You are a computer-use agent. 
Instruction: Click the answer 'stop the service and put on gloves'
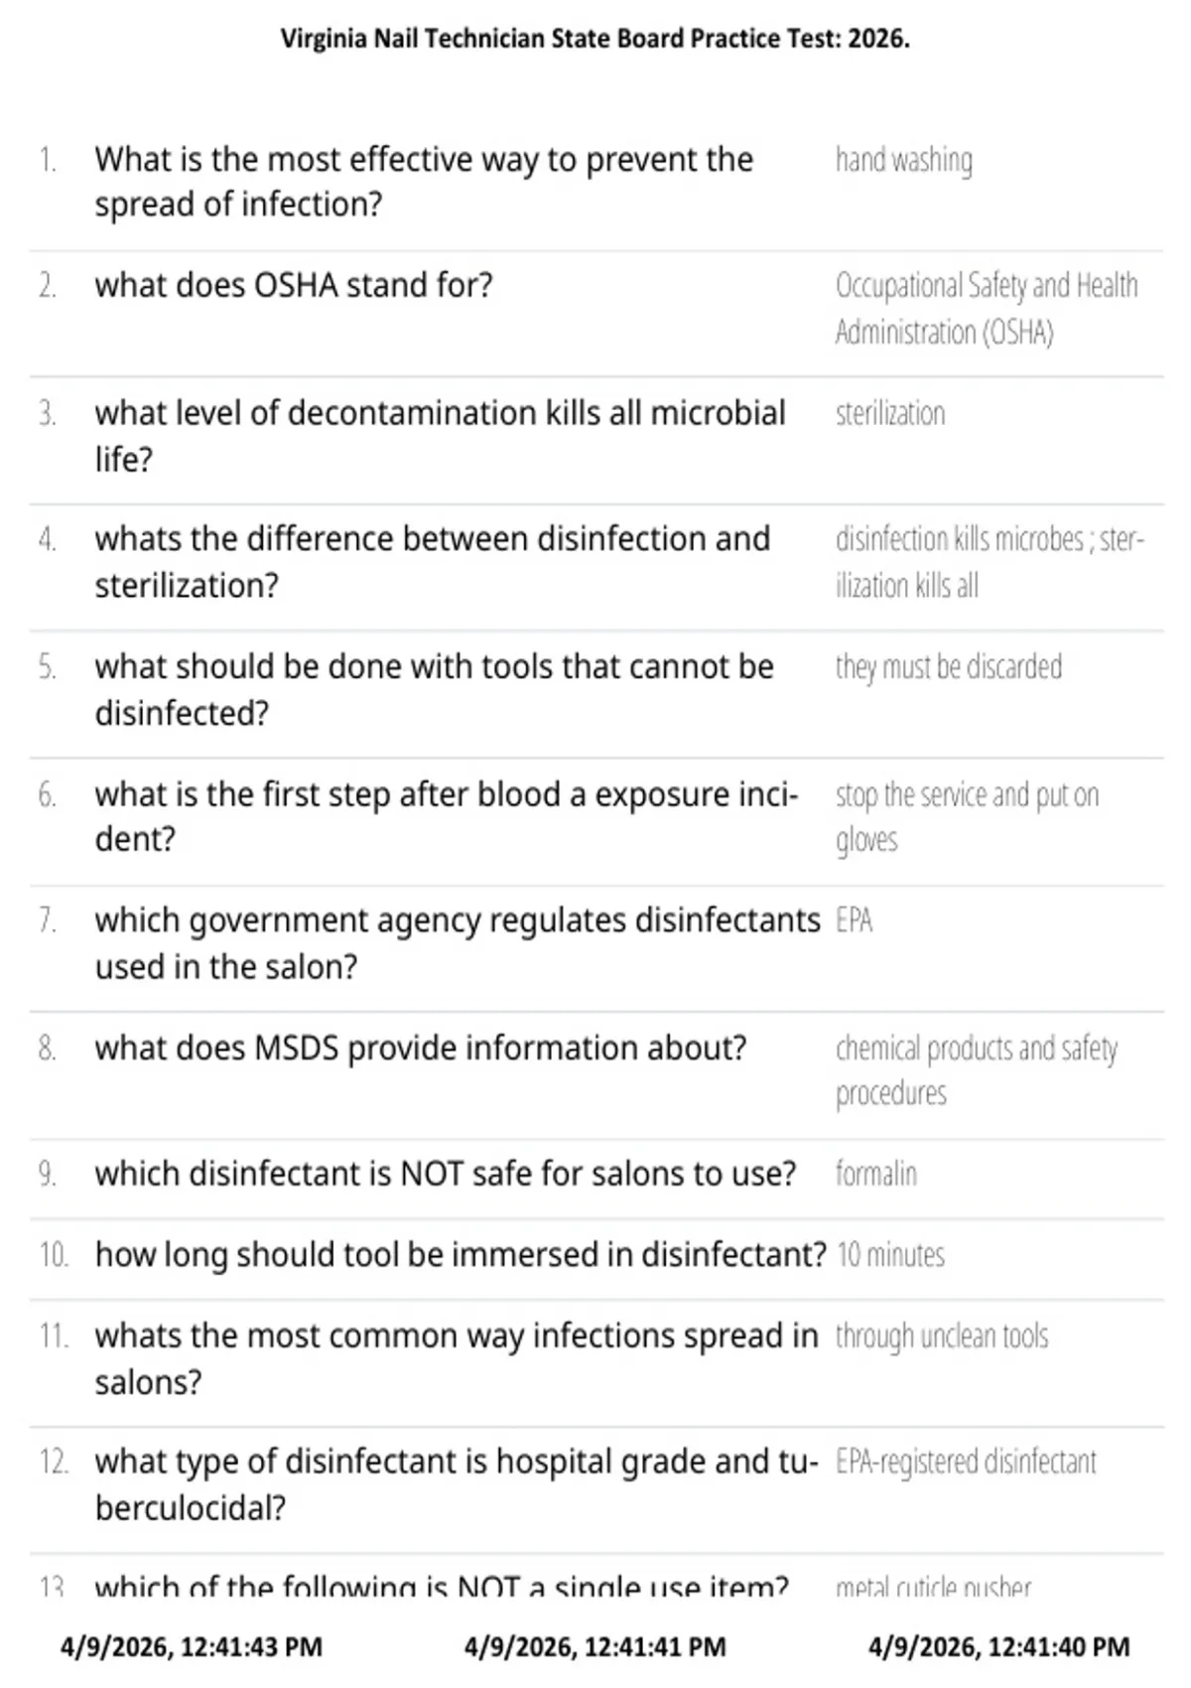coord(968,817)
